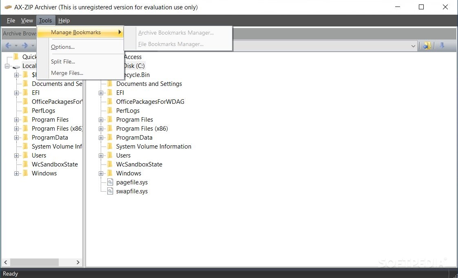Screen dimensions: 458x278
Task: Expand Windows folder in right pane
Action: tap(101, 174)
